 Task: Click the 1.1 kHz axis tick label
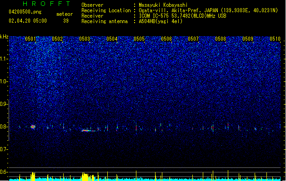coord(4,59)
